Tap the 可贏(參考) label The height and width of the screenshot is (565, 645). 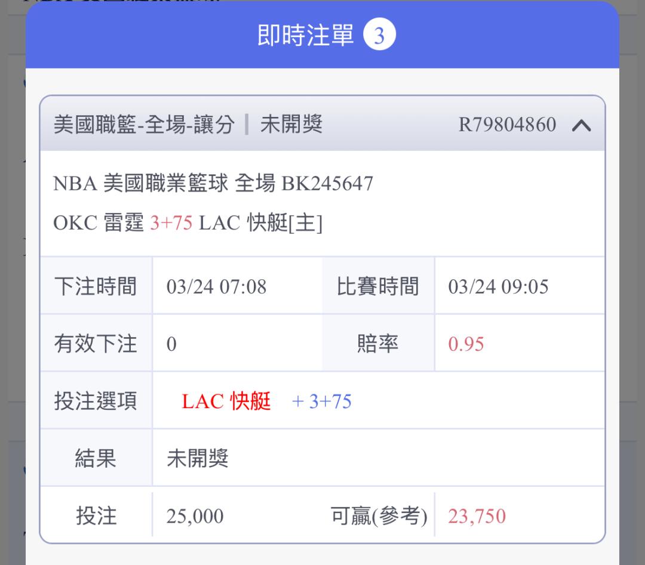379,515
